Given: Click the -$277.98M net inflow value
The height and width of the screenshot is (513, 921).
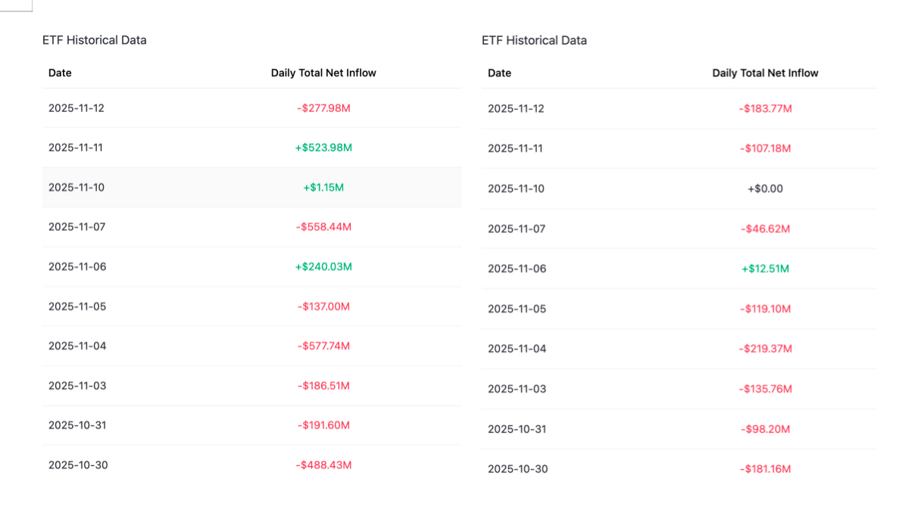Looking at the screenshot, I should tap(323, 108).
